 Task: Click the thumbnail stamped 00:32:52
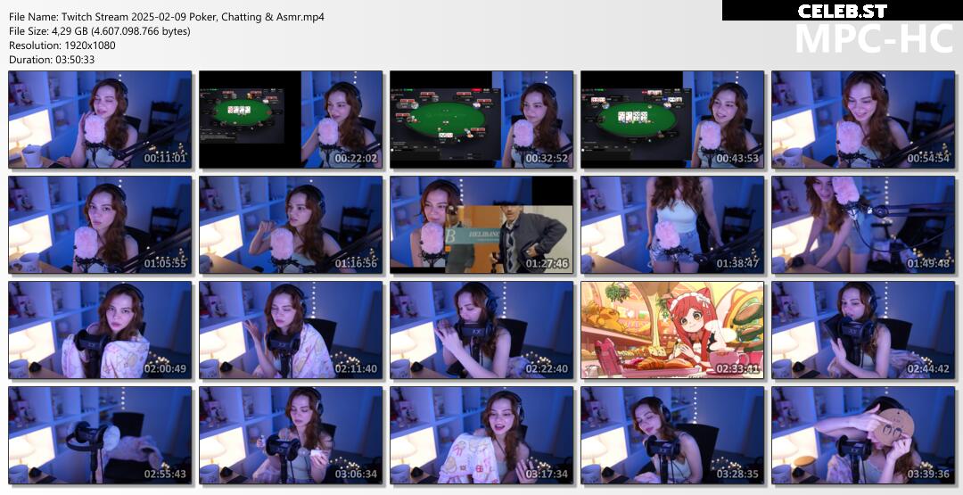(481, 120)
